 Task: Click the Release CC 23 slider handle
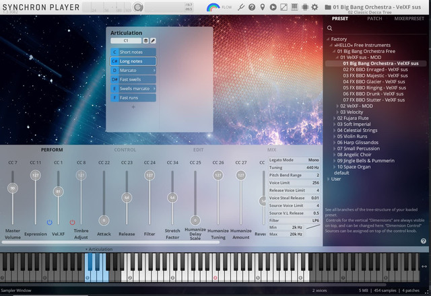(127, 197)
